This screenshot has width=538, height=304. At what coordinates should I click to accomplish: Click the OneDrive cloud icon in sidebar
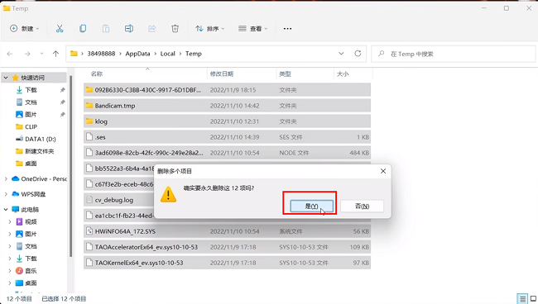tap(16, 178)
